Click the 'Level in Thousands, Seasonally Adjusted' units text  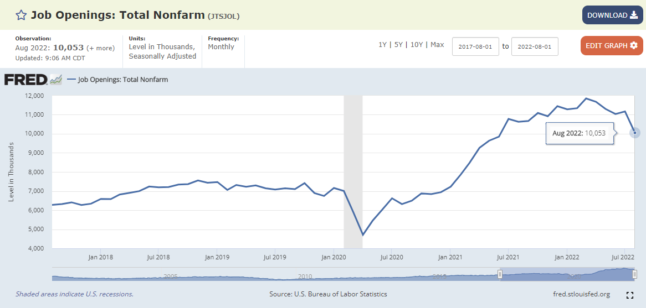162,51
